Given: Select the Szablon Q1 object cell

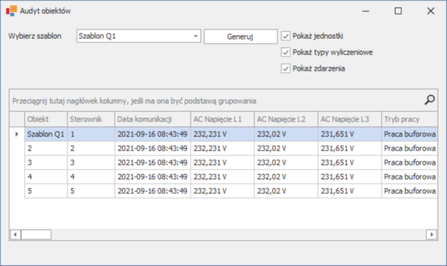Looking at the screenshot, I should click(46, 134).
